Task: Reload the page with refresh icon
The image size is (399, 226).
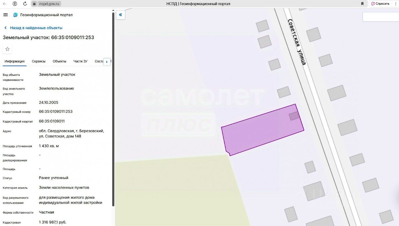Action: click(25, 4)
